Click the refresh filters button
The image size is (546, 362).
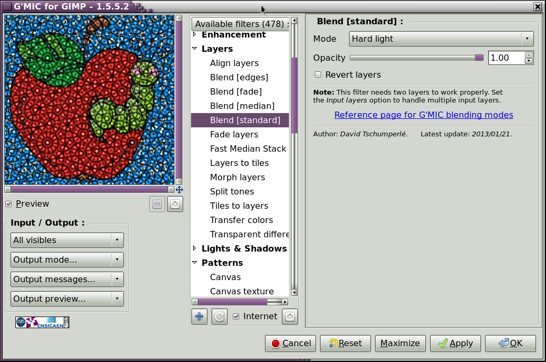click(x=220, y=317)
